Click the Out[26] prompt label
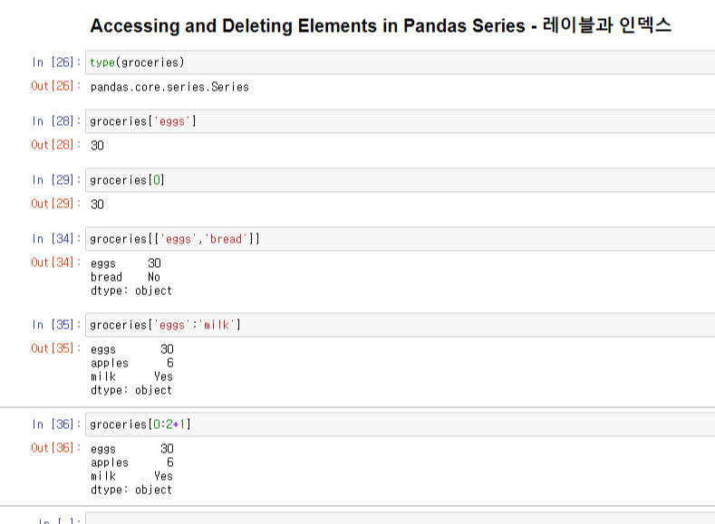This screenshot has height=524, width=715. click(55, 86)
